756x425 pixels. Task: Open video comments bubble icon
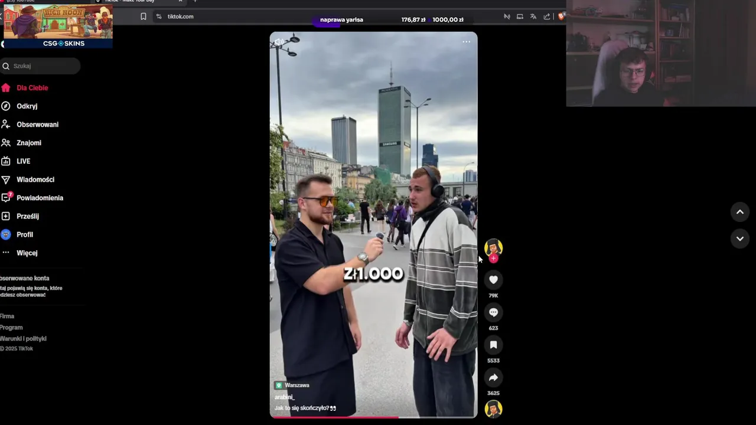493,312
